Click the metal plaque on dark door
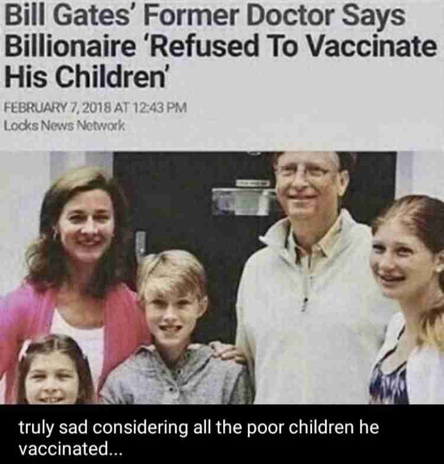Viewport: 444px width, 464px height. (x=243, y=201)
